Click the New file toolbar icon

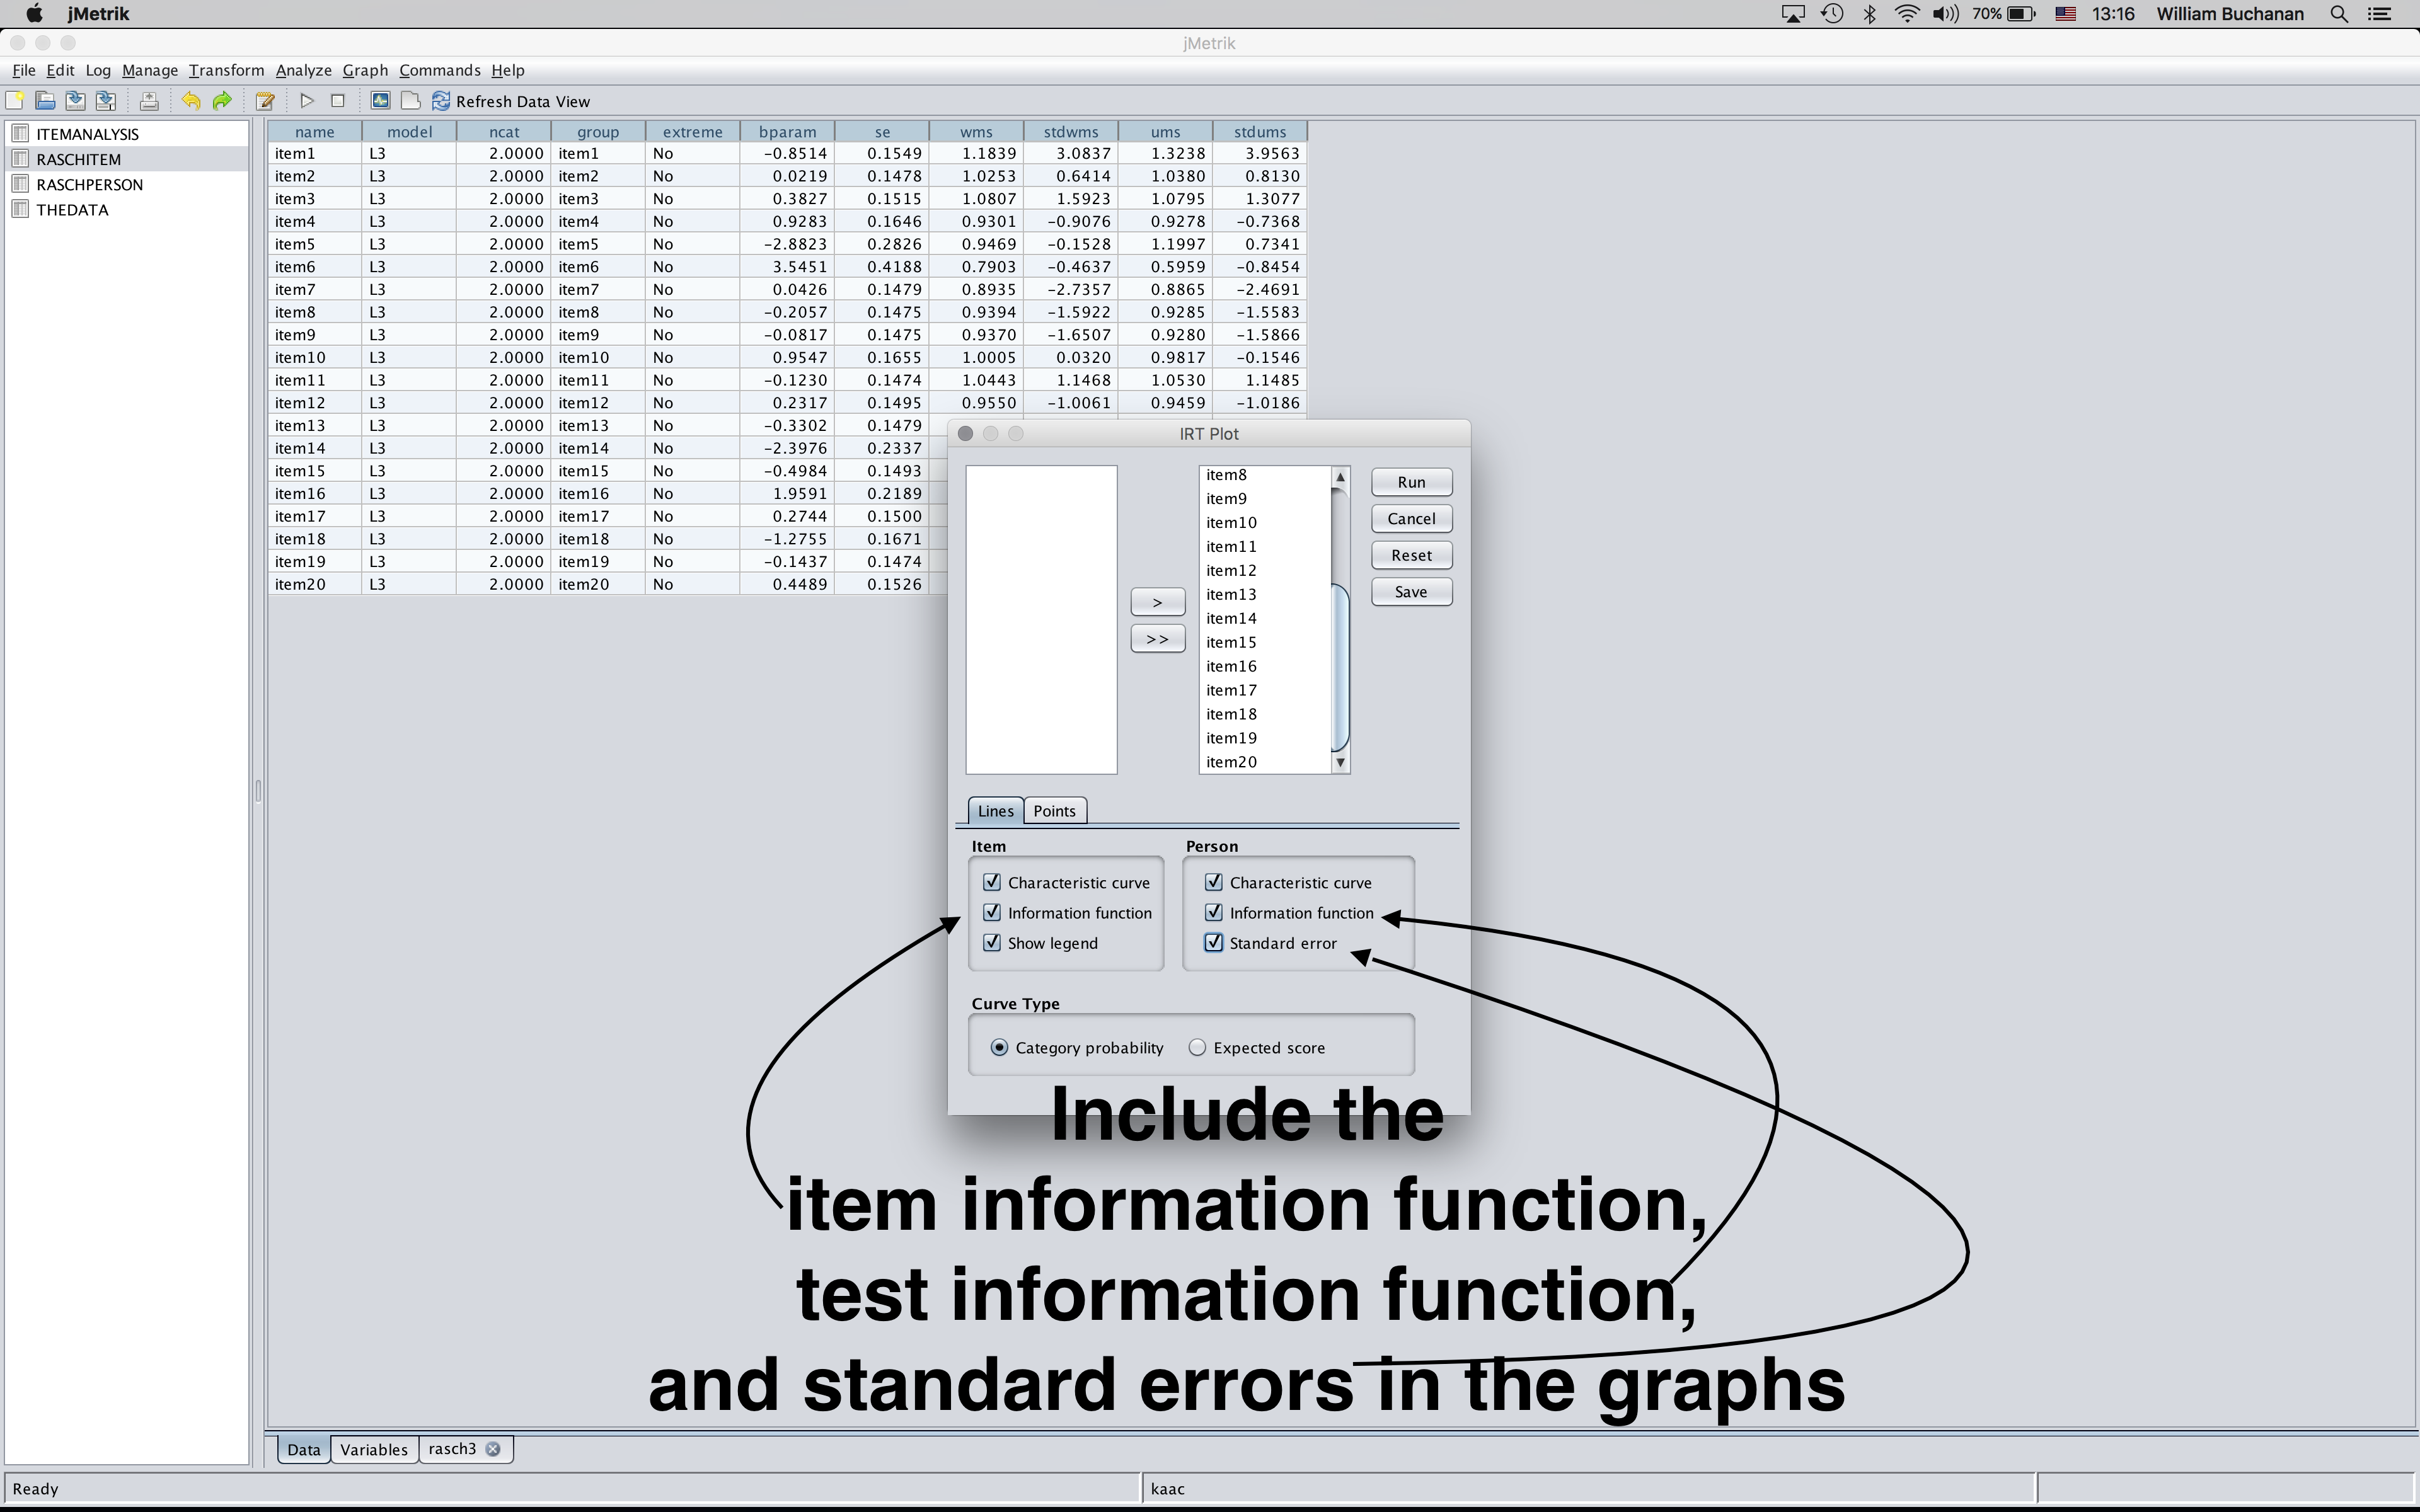point(15,101)
